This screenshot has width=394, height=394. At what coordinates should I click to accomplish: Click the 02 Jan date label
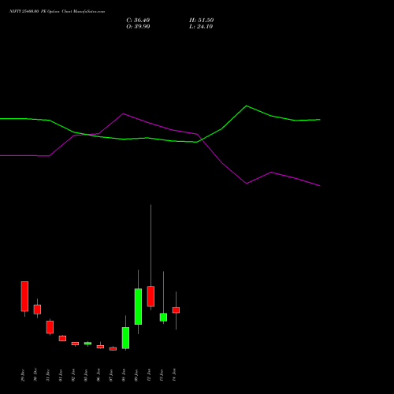[73, 375]
